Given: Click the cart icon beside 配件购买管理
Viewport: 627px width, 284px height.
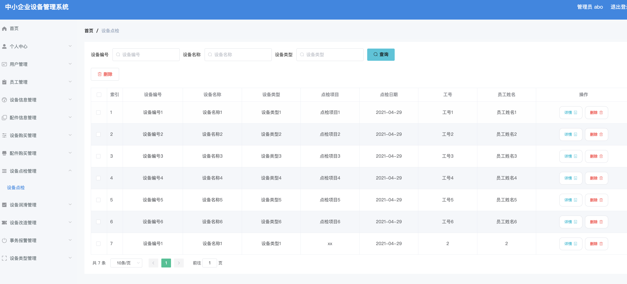Looking at the screenshot, I should click(4, 153).
